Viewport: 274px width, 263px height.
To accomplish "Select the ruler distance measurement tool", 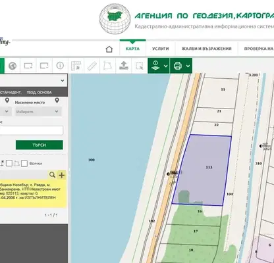I will pyautogui.click(x=92, y=66).
